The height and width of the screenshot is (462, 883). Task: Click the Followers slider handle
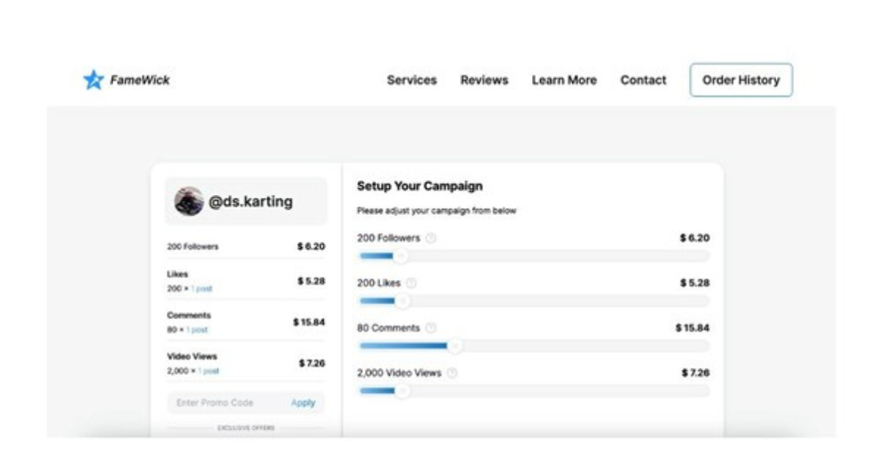pyautogui.click(x=400, y=256)
